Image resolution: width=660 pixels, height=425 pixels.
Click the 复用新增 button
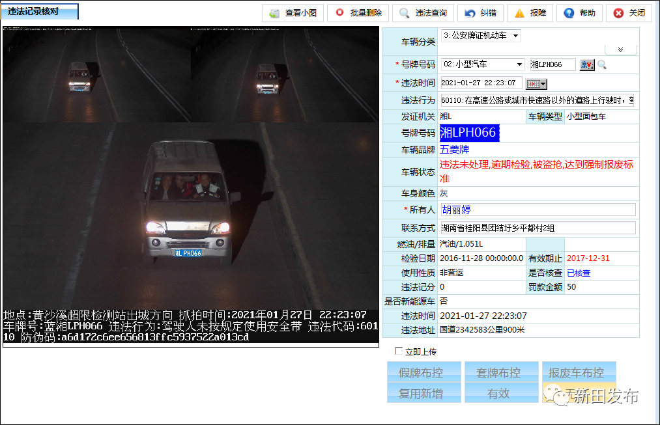[x=424, y=392]
